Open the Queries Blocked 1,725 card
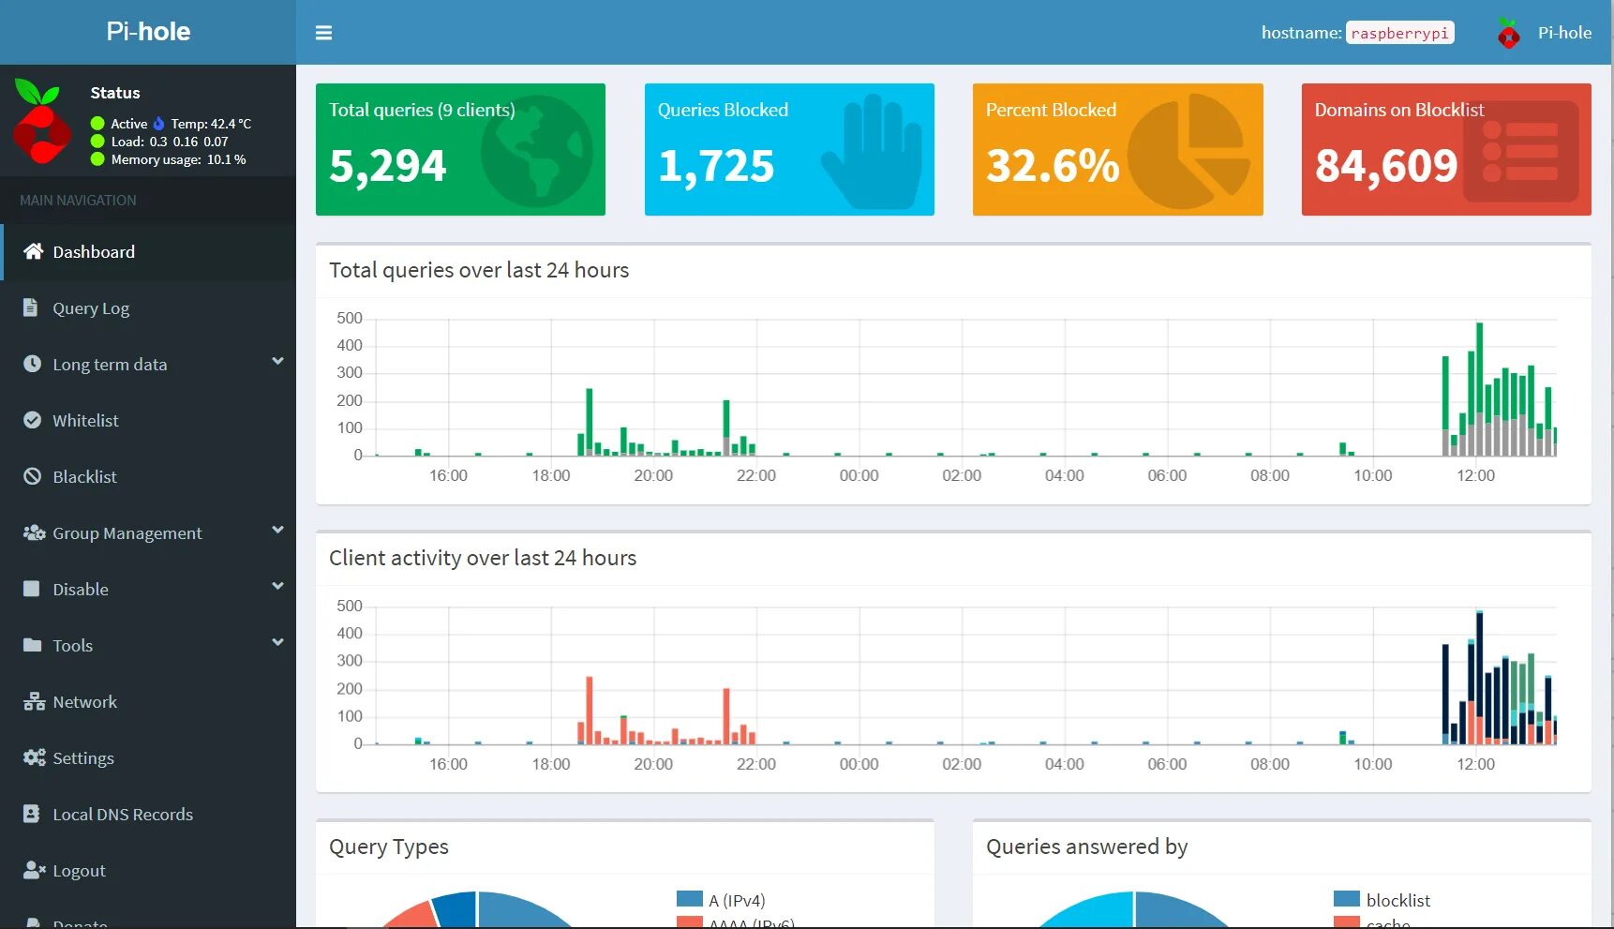This screenshot has height=929, width=1614. pyautogui.click(x=789, y=149)
